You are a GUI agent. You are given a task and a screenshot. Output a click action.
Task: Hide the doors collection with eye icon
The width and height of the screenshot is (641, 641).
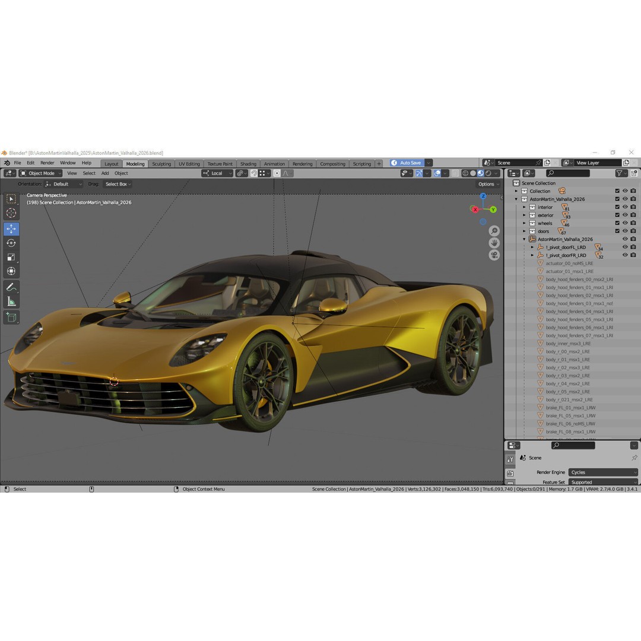point(625,231)
